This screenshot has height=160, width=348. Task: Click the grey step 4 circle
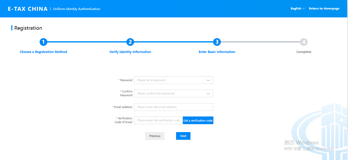click(304, 42)
